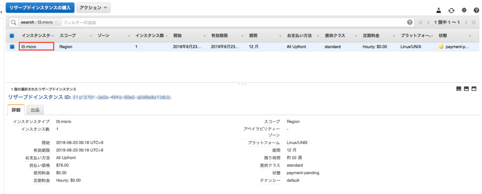482x194 pixels.
Task: Click the Hourly: $0.00 cell in table row
Action: (x=375, y=47)
